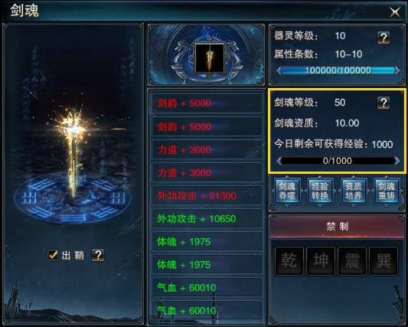
Task: Open help next to 出鞘
Action: [x=98, y=255]
